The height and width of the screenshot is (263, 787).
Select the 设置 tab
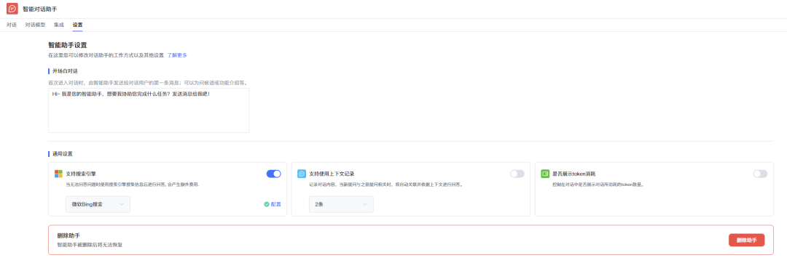point(77,25)
